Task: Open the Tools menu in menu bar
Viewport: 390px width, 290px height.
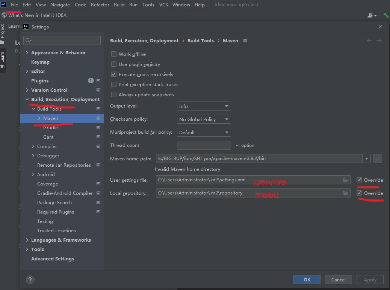Action: (148, 5)
